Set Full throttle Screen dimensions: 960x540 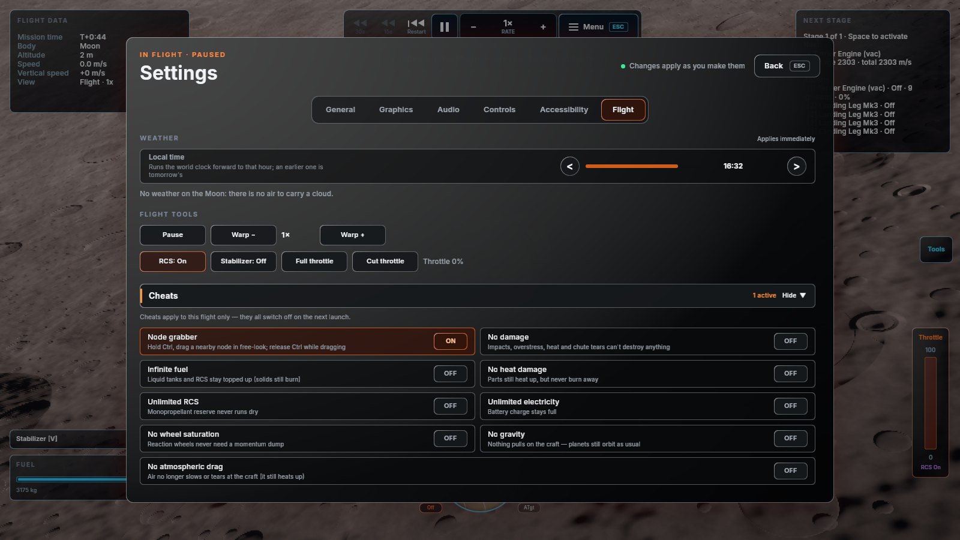click(314, 262)
